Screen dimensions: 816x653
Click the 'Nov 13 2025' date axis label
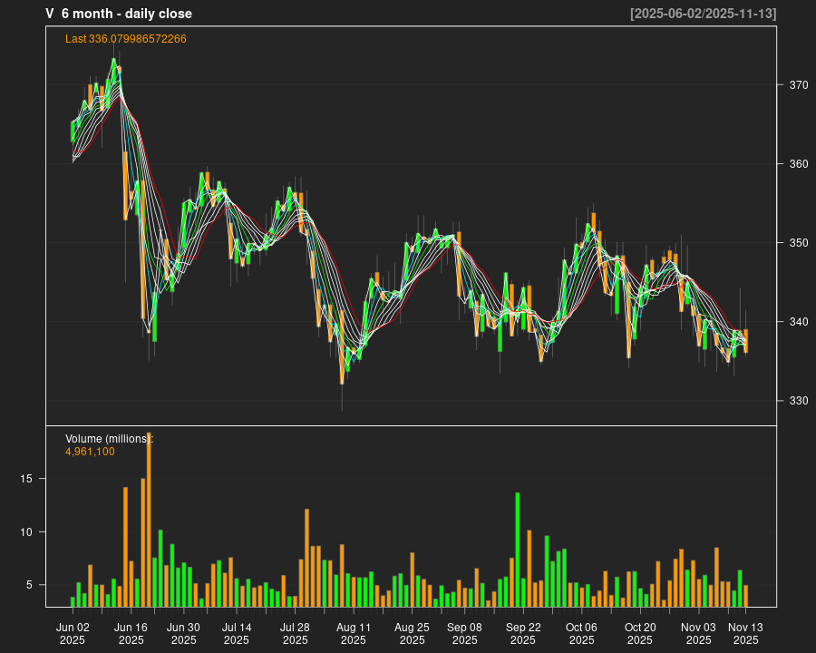click(745, 633)
